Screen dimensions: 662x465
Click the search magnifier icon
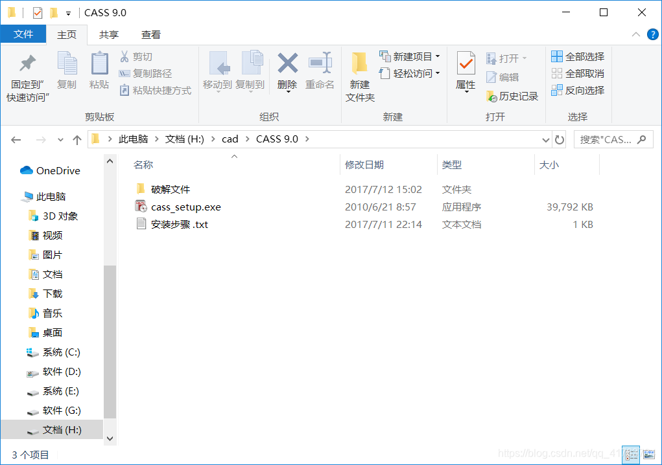[642, 139]
